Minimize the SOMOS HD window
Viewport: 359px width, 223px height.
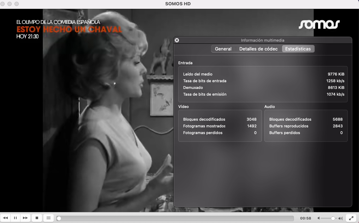tap(10, 4)
